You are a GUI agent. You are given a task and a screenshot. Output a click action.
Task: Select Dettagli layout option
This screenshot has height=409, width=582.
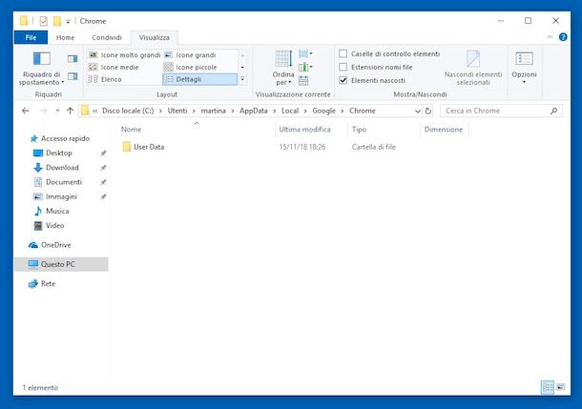click(x=199, y=79)
